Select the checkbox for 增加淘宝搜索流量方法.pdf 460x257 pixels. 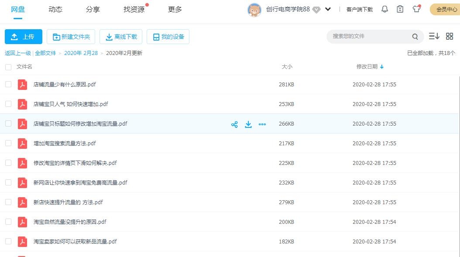coord(8,144)
